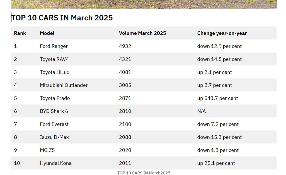Click the table caption TOP 10 CARS IN March2025

coord(144,173)
